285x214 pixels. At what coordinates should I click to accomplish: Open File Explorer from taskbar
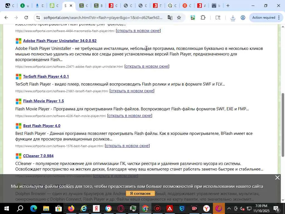click(x=46, y=208)
